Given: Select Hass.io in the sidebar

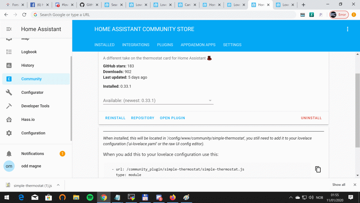Looking at the screenshot, I should 36,120.
